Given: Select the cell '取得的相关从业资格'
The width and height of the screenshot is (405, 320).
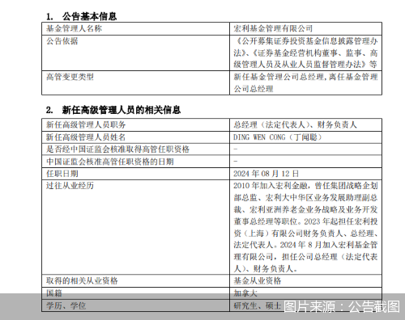Looking at the screenshot, I should pyautogui.click(x=135, y=281).
